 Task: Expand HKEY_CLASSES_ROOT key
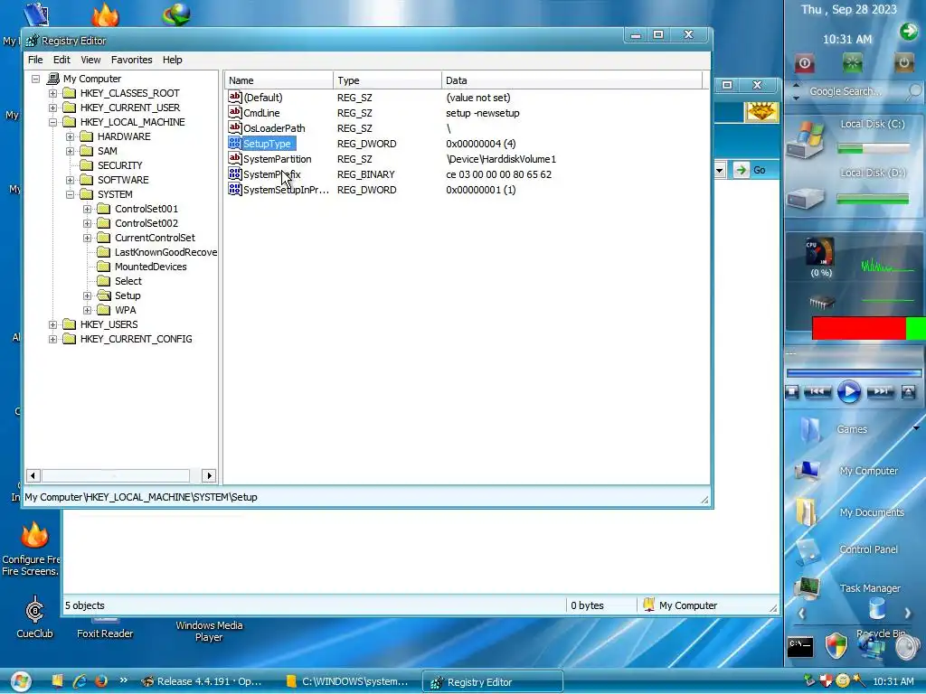pyautogui.click(x=52, y=93)
